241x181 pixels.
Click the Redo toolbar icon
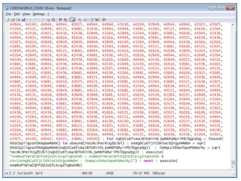point(36,20)
